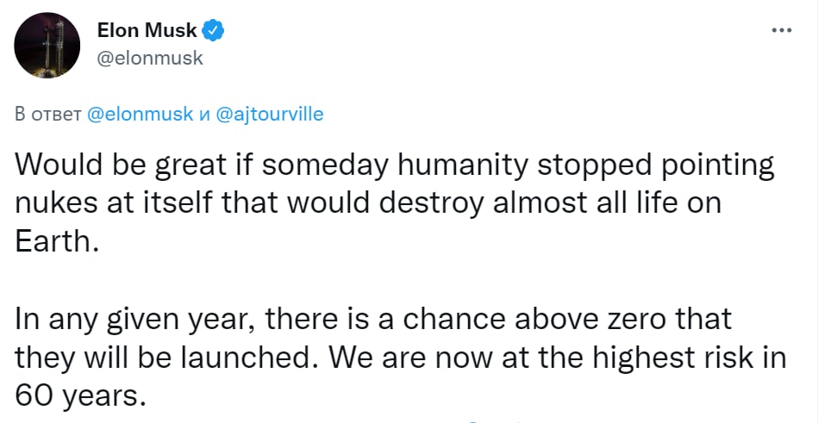Click the word 'launched.' in the tweet

pyautogui.click(x=253, y=356)
